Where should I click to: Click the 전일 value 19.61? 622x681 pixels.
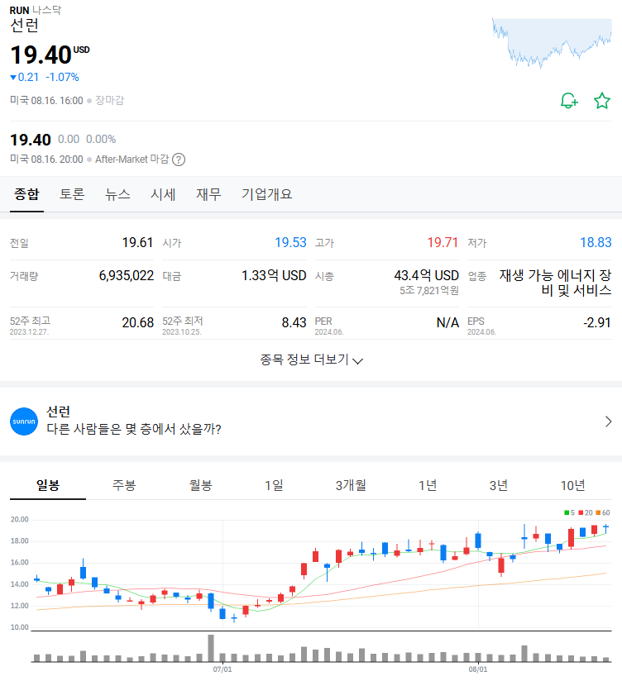(x=137, y=242)
